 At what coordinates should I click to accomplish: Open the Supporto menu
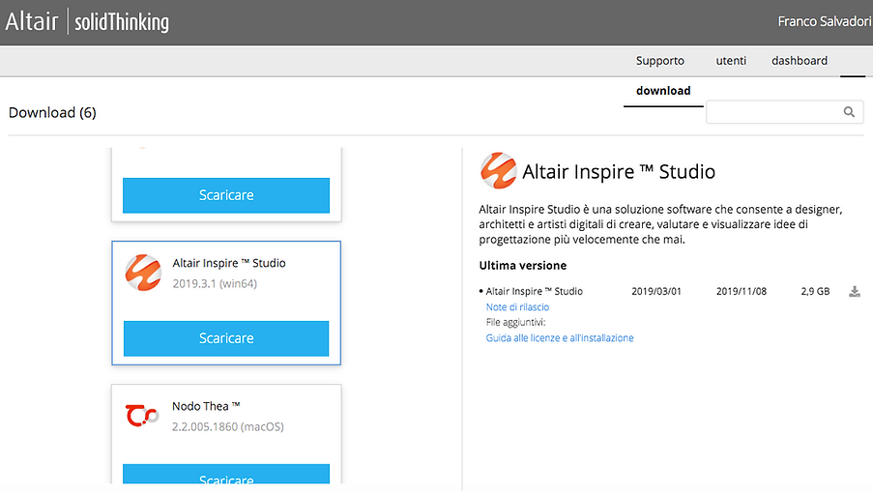pyautogui.click(x=659, y=61)
